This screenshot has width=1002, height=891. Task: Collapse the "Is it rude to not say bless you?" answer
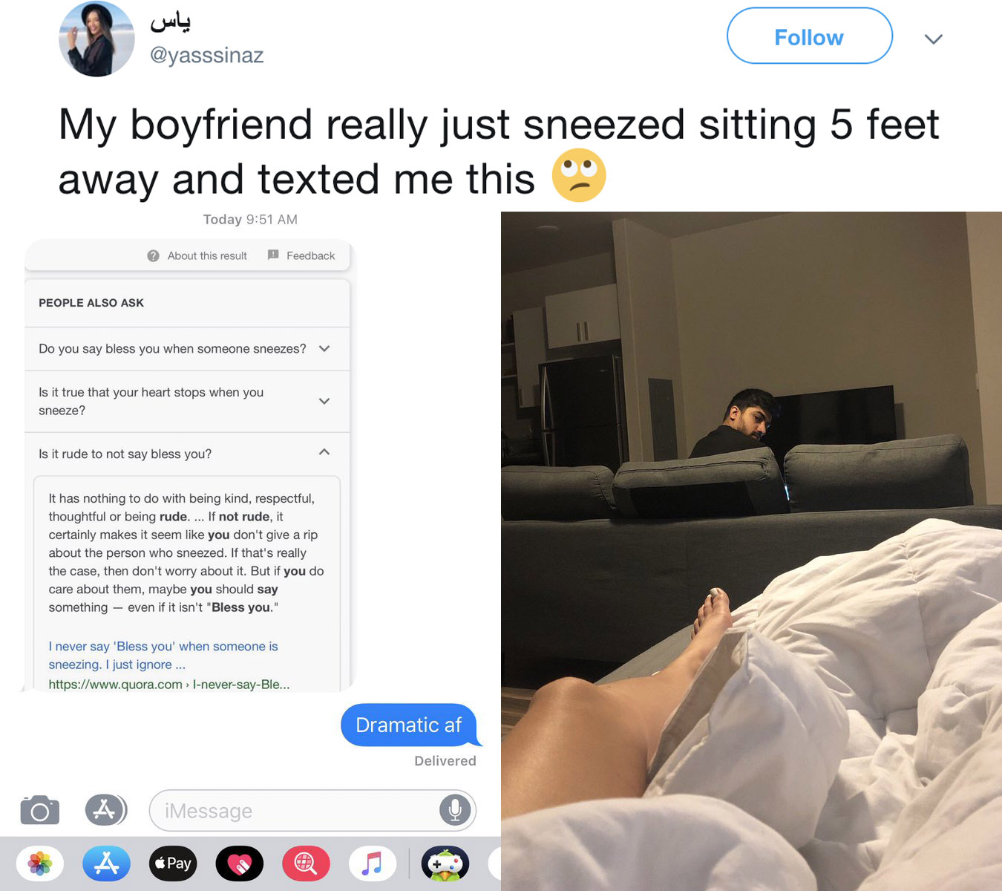pyautogui.click(x=187, y=454)
